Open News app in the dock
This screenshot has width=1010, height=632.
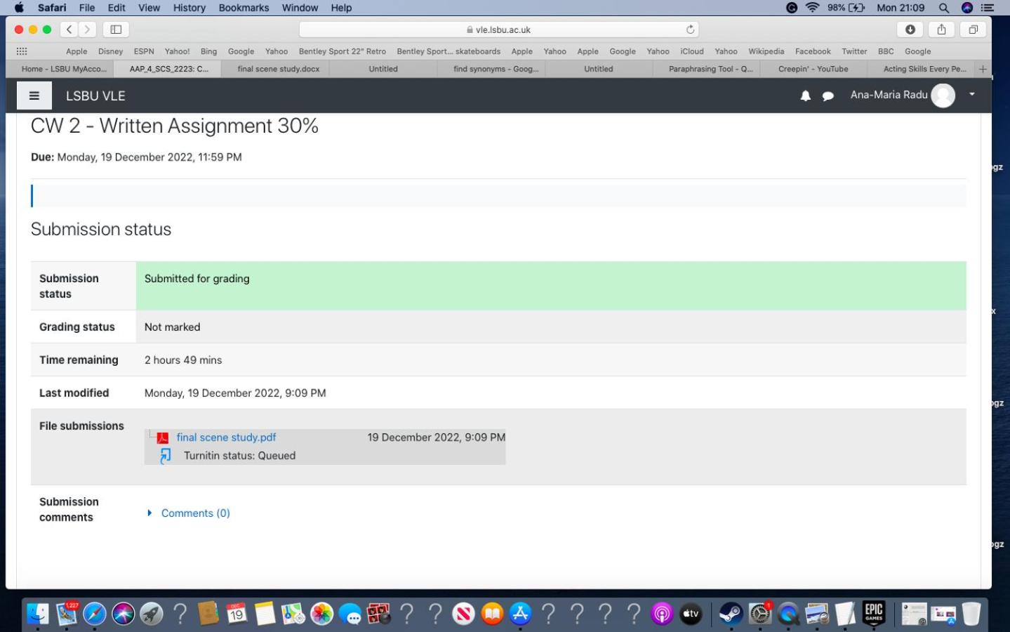(x=463, y=614)
